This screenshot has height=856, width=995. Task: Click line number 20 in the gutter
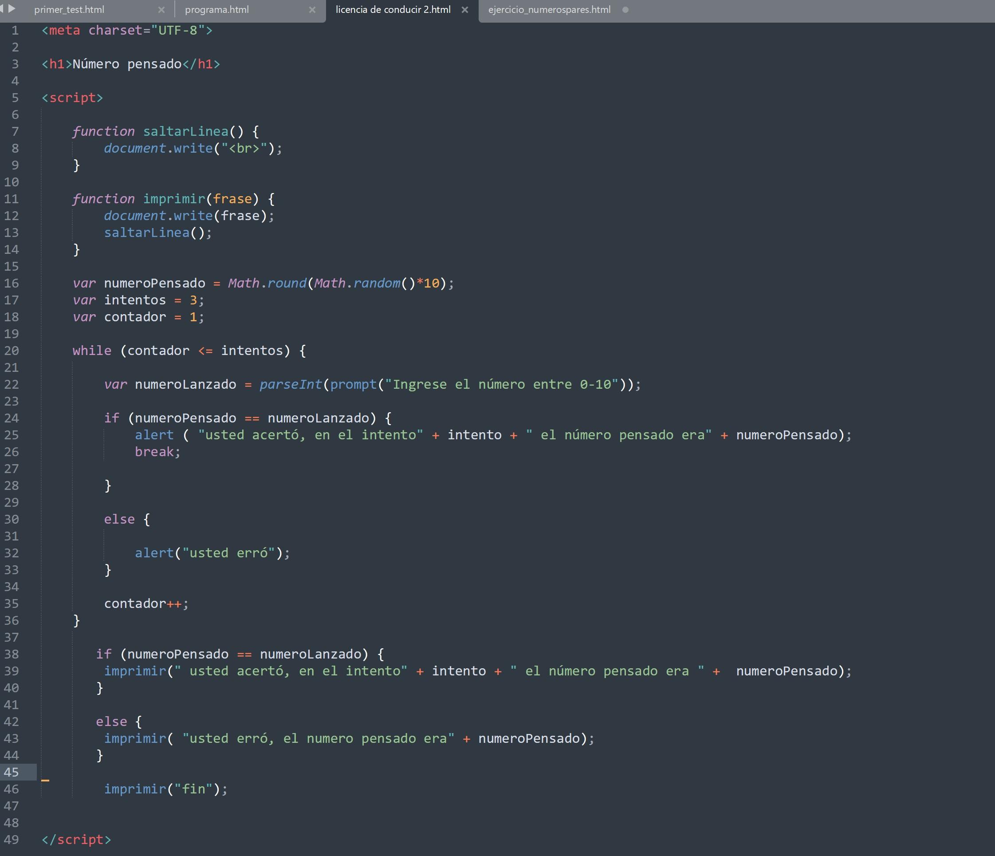(11, 351)
